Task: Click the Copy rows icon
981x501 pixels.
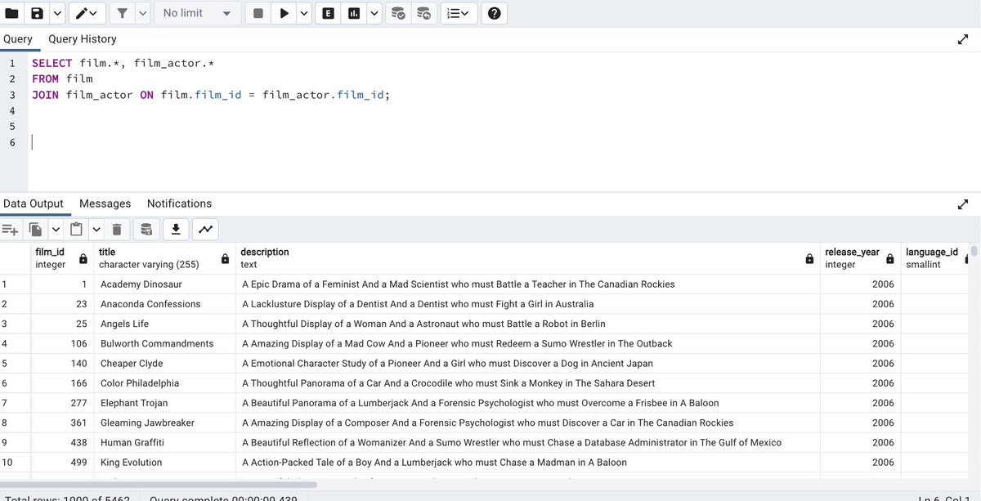Action: pos(36,230)
